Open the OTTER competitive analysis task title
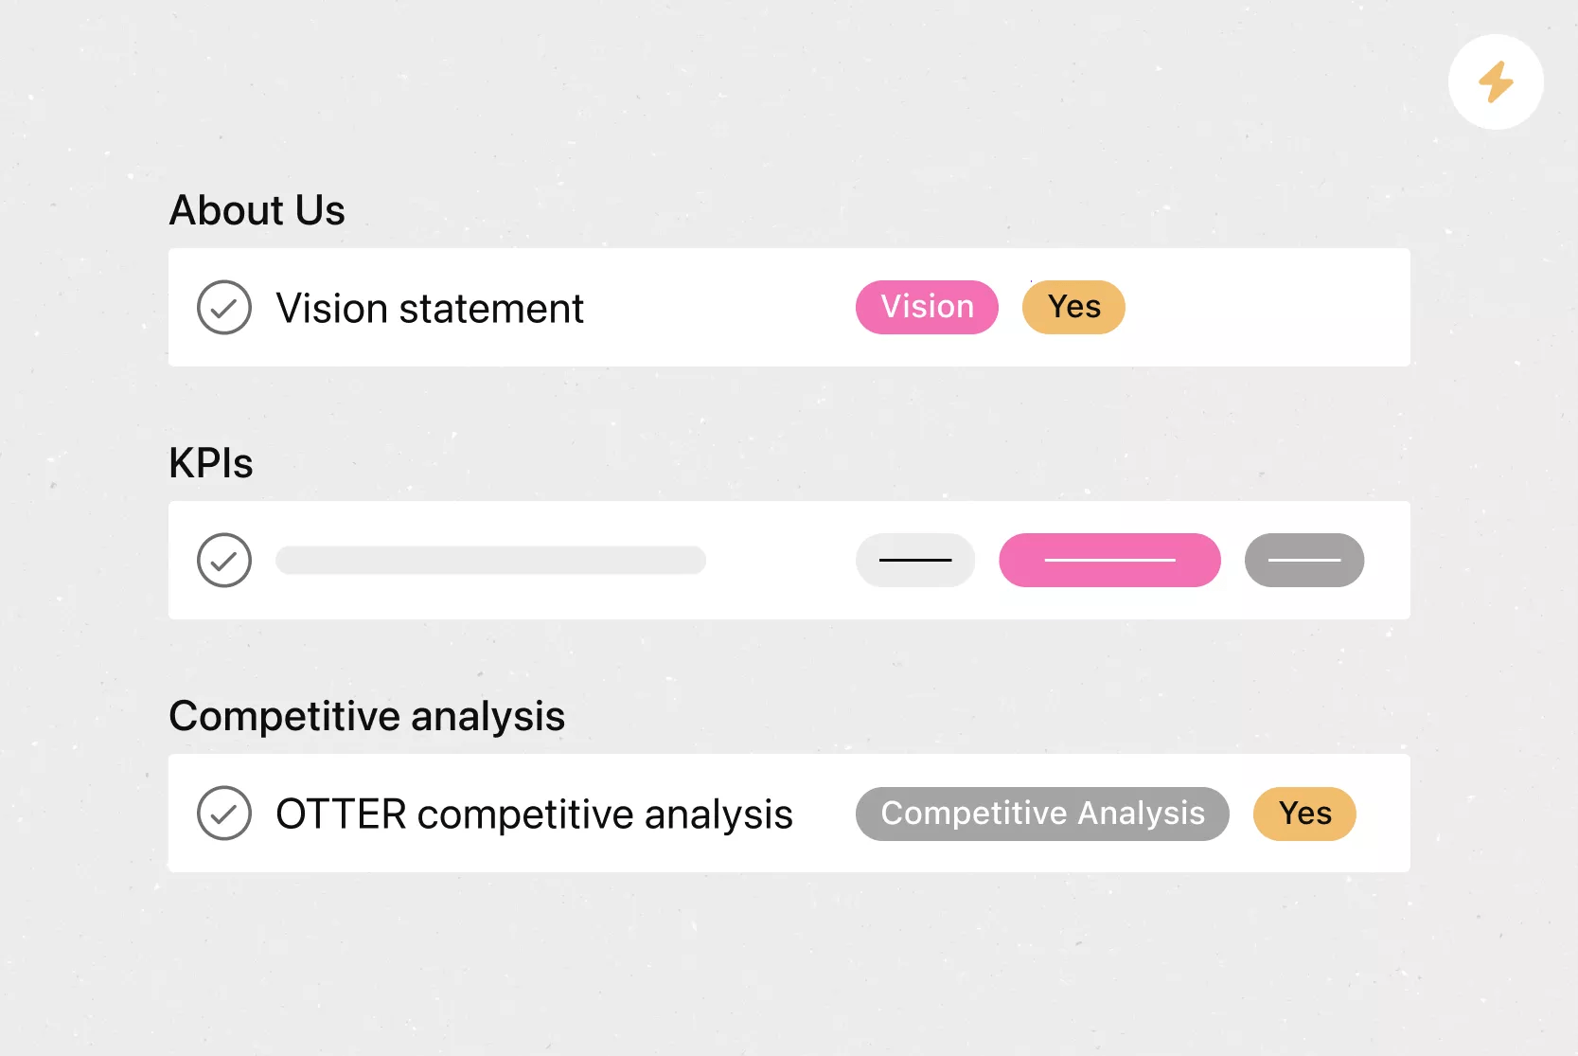Image resolution: width=1578 pixels, height=1056 pixels. click(x=534, y=814)
